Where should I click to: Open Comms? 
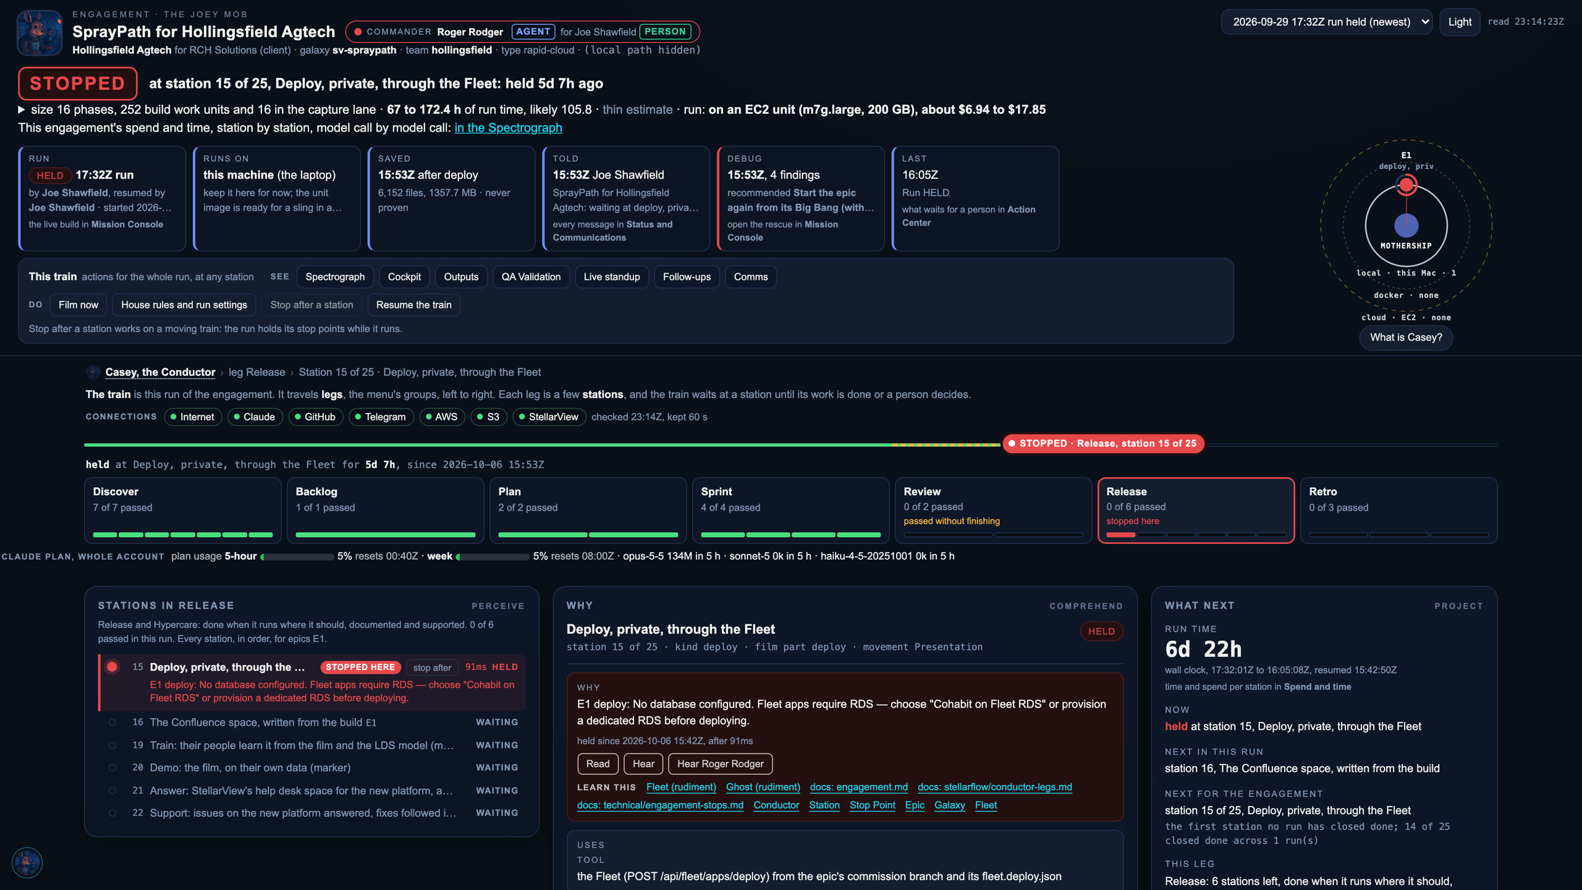click(751, 277)
